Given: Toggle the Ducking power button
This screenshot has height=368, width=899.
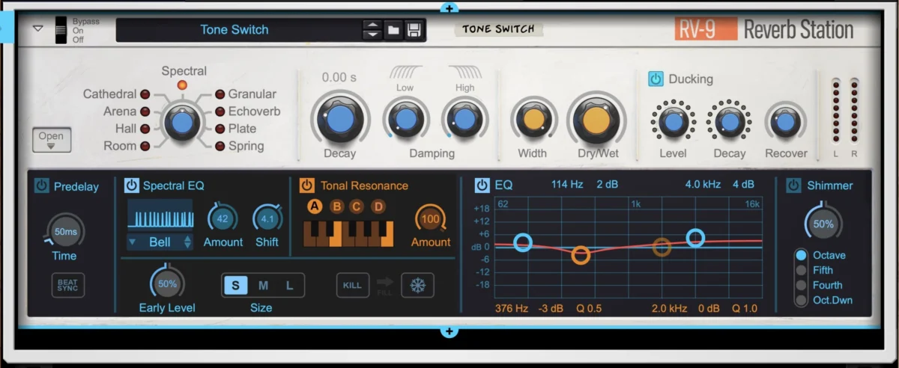Looking at the screenshot, I should pyautogui.click(x=656, y=79).
